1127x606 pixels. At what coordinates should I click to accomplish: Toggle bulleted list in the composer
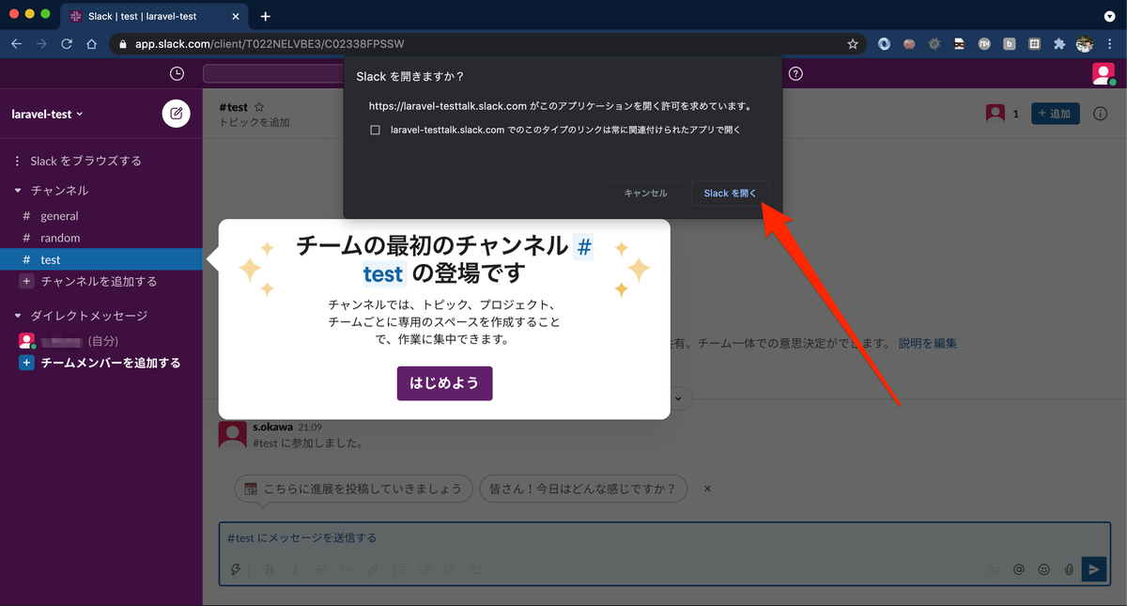tap(425, 569)
